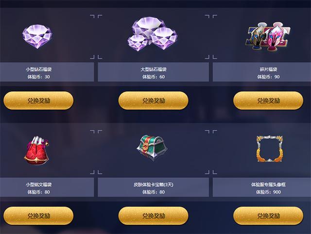Click the three purple diamonds pile icon
311x234 pixels.
(x=152, y=34)
